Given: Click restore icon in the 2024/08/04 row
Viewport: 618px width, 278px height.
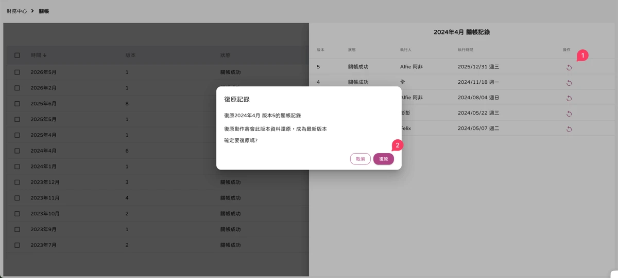Looking at the screenshot, I should coord(569,98).
